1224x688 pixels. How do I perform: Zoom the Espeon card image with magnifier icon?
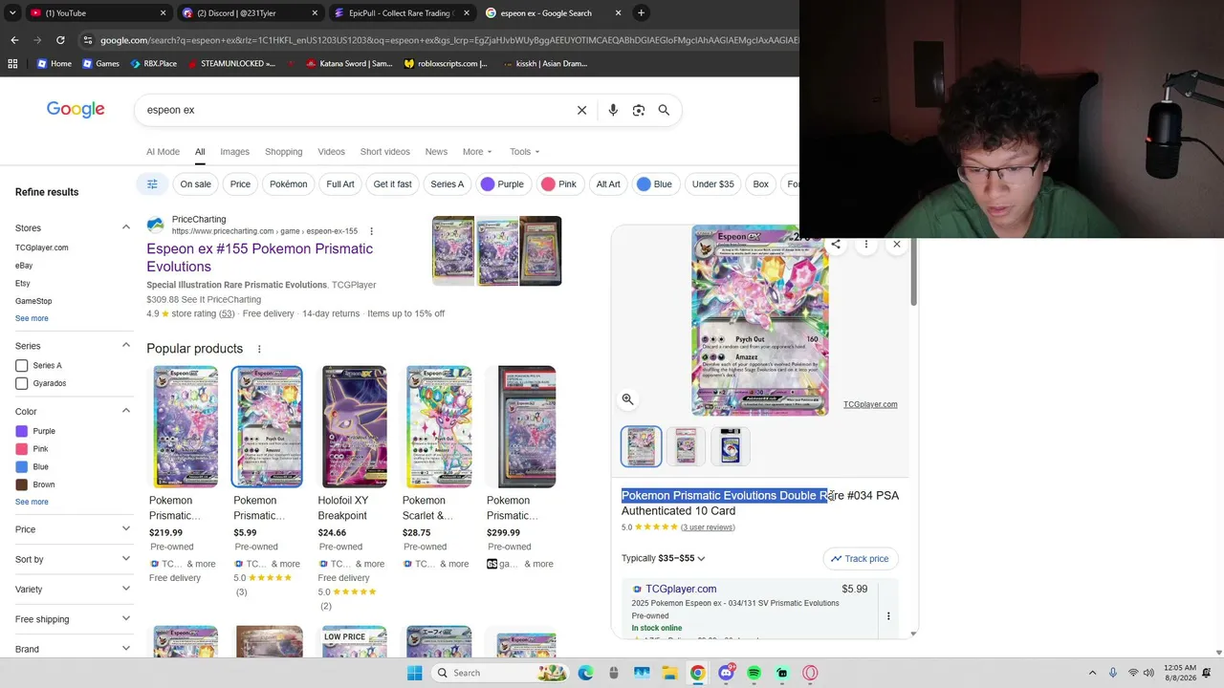coord(627,399)
